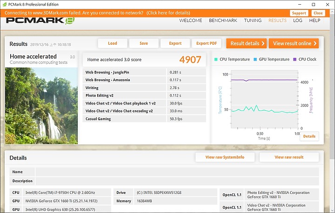Viewport: 335px width, 213px height.
Task: Open chart Details button
Action: click(x=309, y=137)
